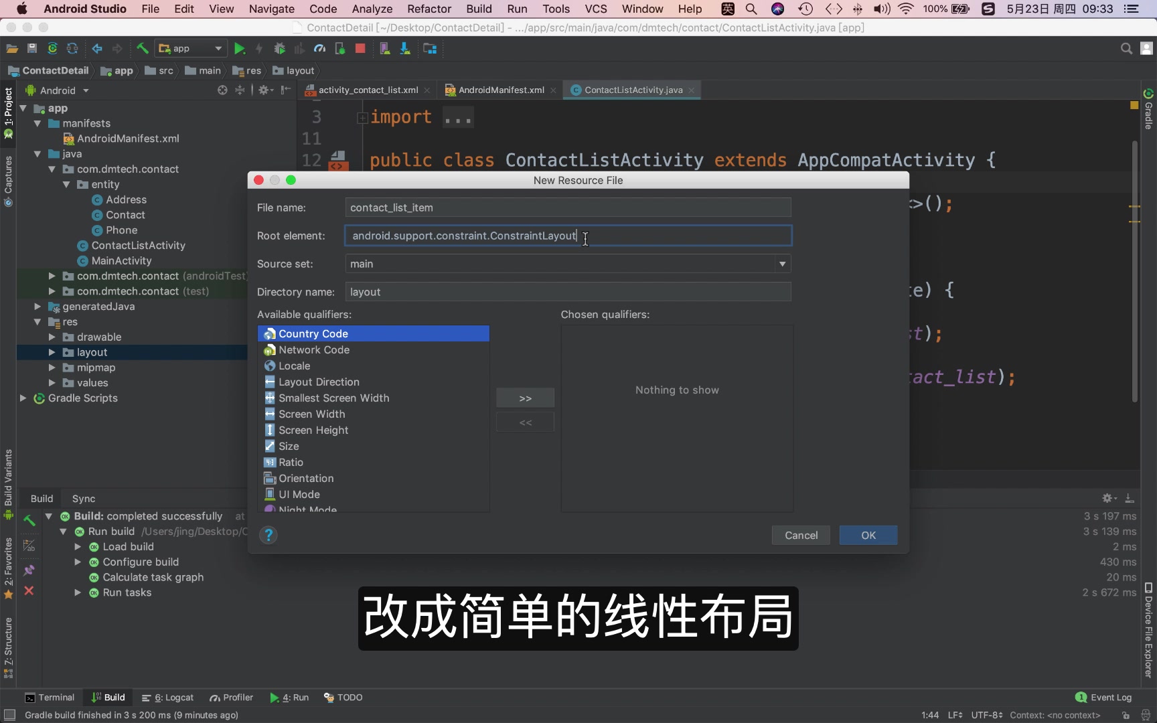Click the << remove qualifier button
This screenshot has width=1157, height=723.
tap(525, 422)
